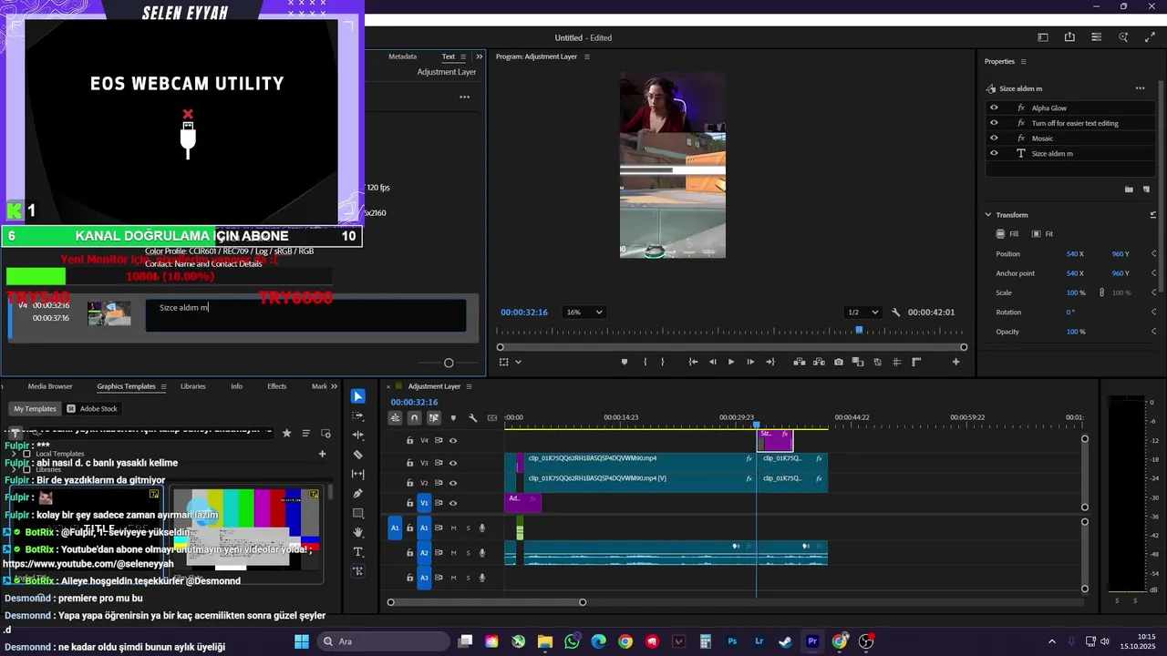Toggle visibility of Turn off for easier text editing
1167x656 pixels.
point(994,123)
